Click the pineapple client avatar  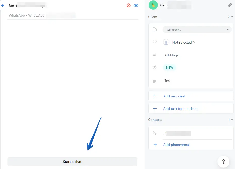[x=153, y=5]
